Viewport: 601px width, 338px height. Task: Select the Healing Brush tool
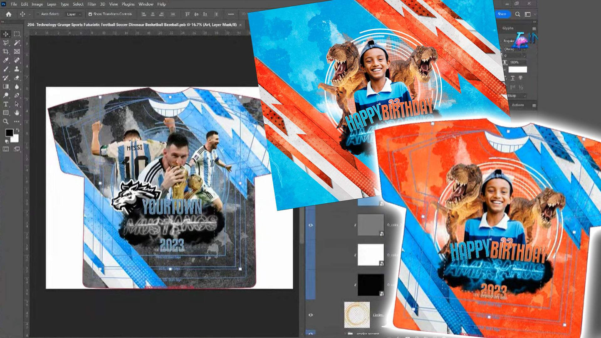(x=17, y=60)
